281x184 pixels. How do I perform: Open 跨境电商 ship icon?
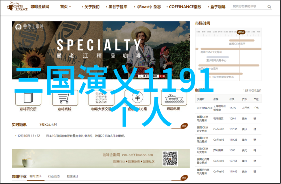(174, 98)
